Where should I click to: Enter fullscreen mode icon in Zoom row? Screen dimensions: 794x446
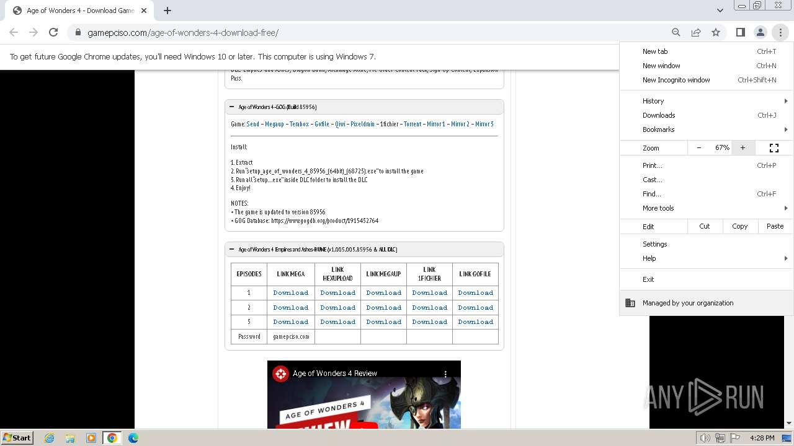[x=774, y=147]
